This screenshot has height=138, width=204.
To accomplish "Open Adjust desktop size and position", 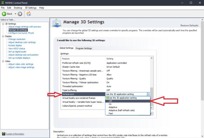I will (23, 55).
